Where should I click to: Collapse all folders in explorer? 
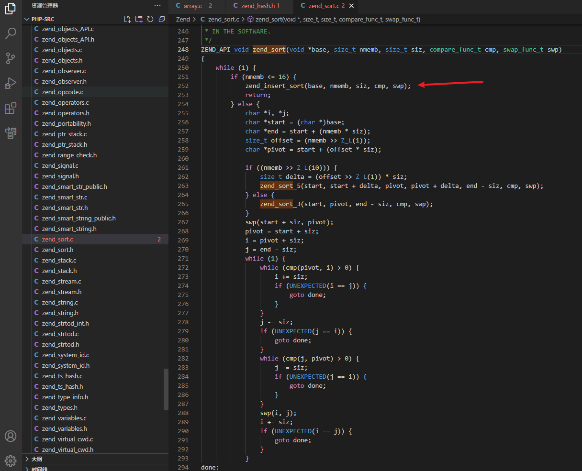click(162, 19)
